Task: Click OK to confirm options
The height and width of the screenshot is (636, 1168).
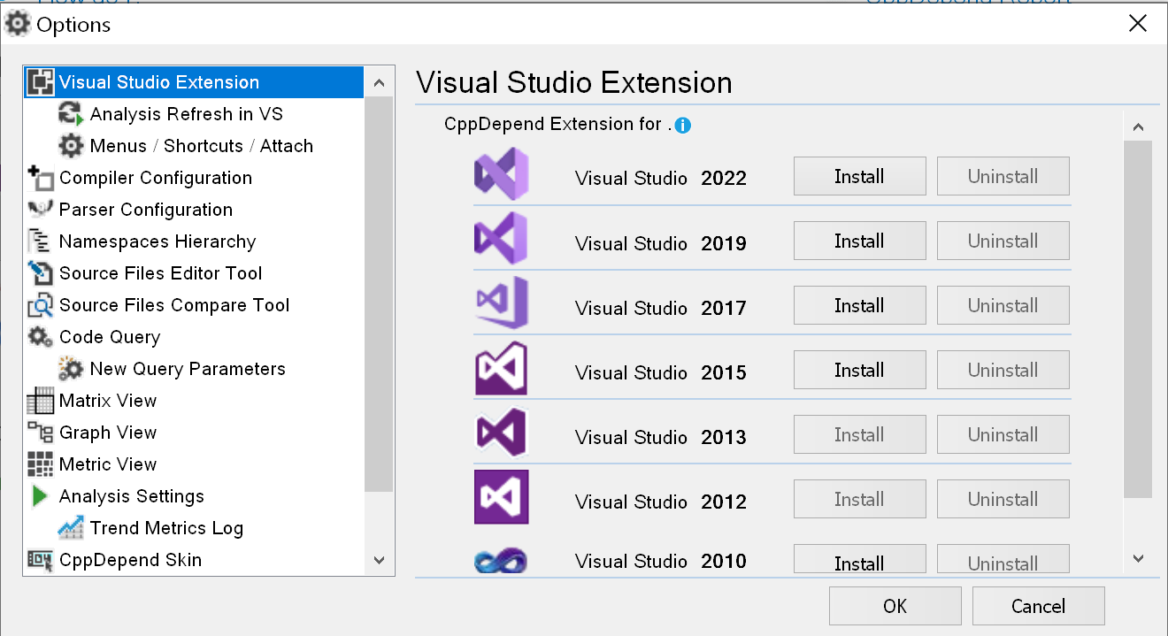Action: 895,606
